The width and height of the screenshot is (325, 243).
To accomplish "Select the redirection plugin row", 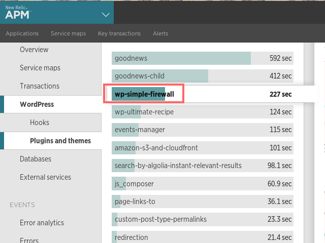I will click(203, 237).
